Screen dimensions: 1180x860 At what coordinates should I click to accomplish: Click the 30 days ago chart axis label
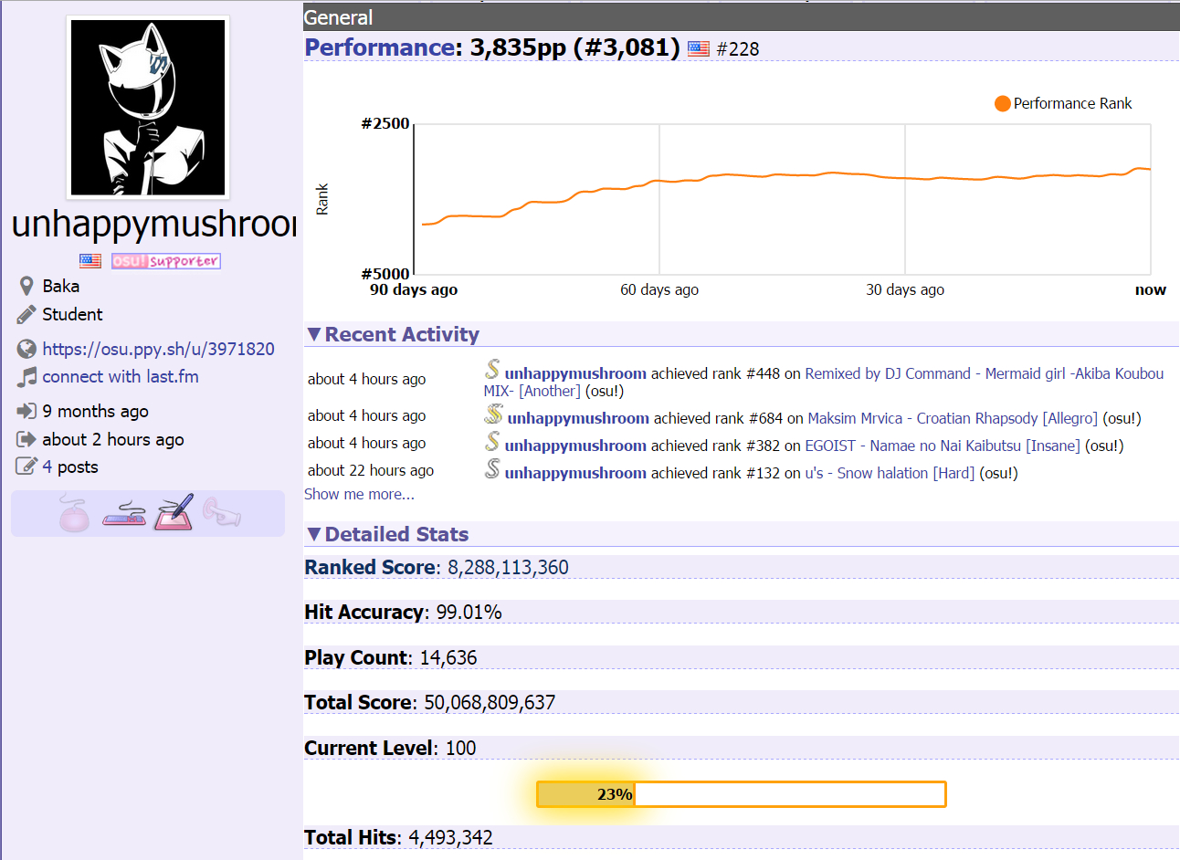905,289
